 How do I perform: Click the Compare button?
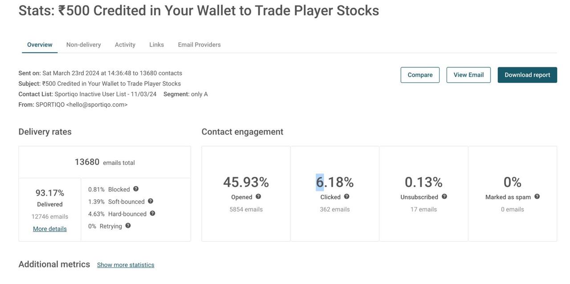click(x=420, y=75)
